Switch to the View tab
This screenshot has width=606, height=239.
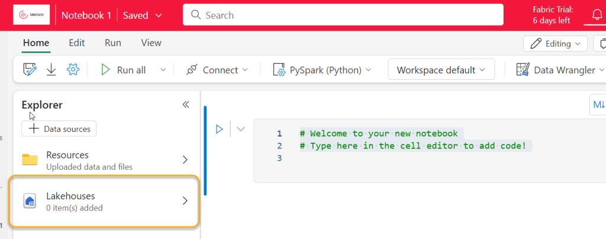[151, 43]
